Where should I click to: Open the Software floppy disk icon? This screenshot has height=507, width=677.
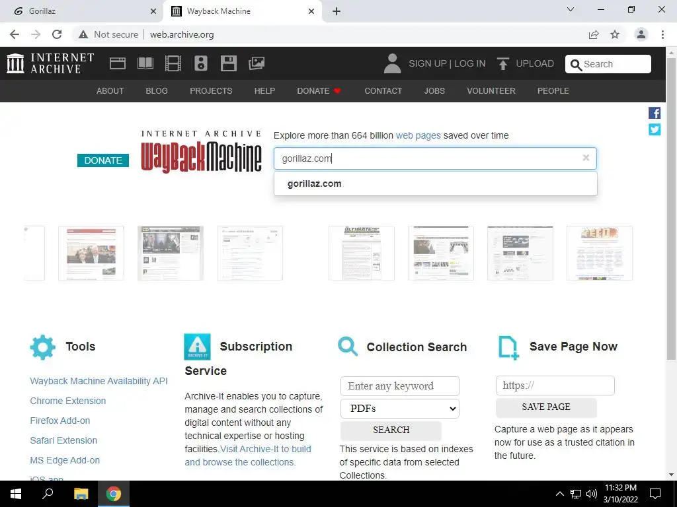coord(228,63)
